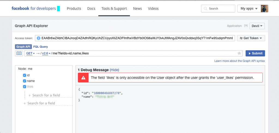This screenshot has height=133, width=279.
Task: Open the Graph API docs book icon
Action: click(x=19, y=53)
